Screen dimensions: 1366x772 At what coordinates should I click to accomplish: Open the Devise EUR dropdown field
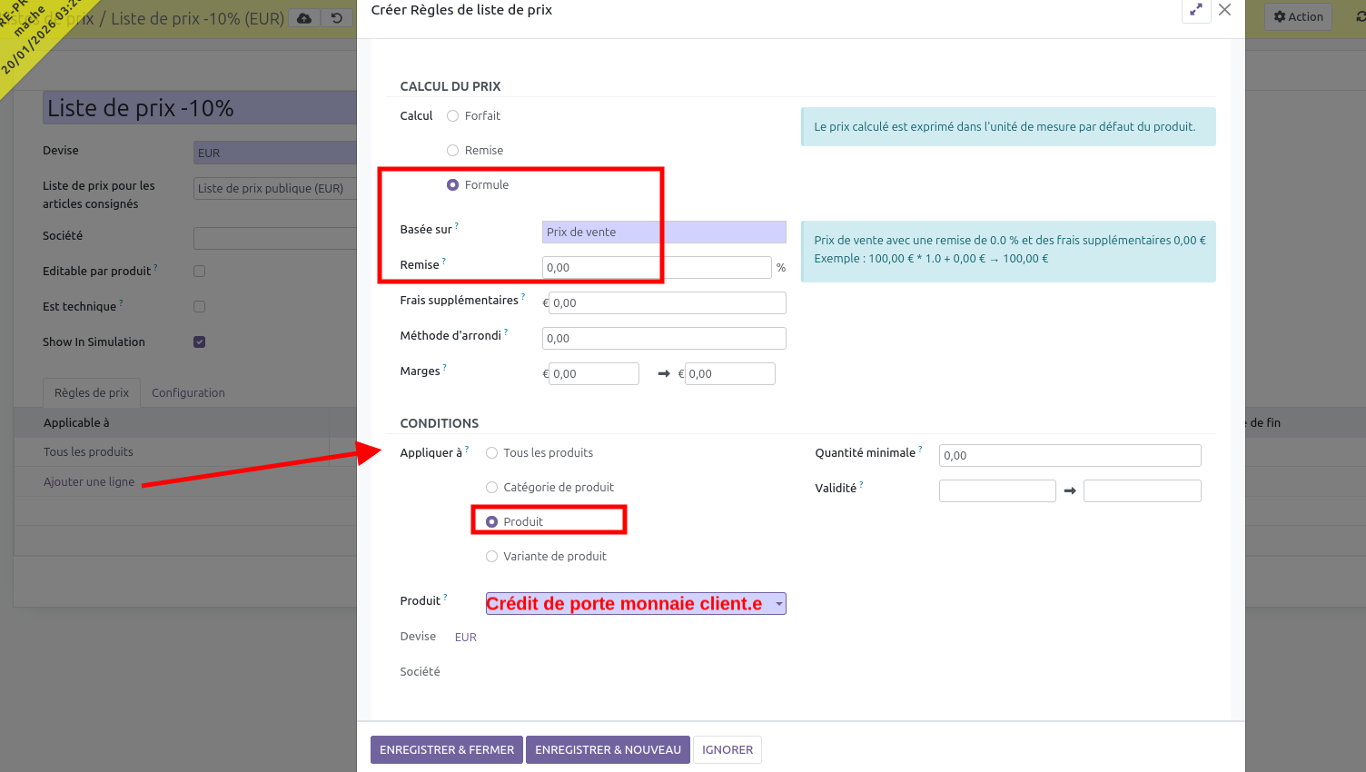click(272, 153)
